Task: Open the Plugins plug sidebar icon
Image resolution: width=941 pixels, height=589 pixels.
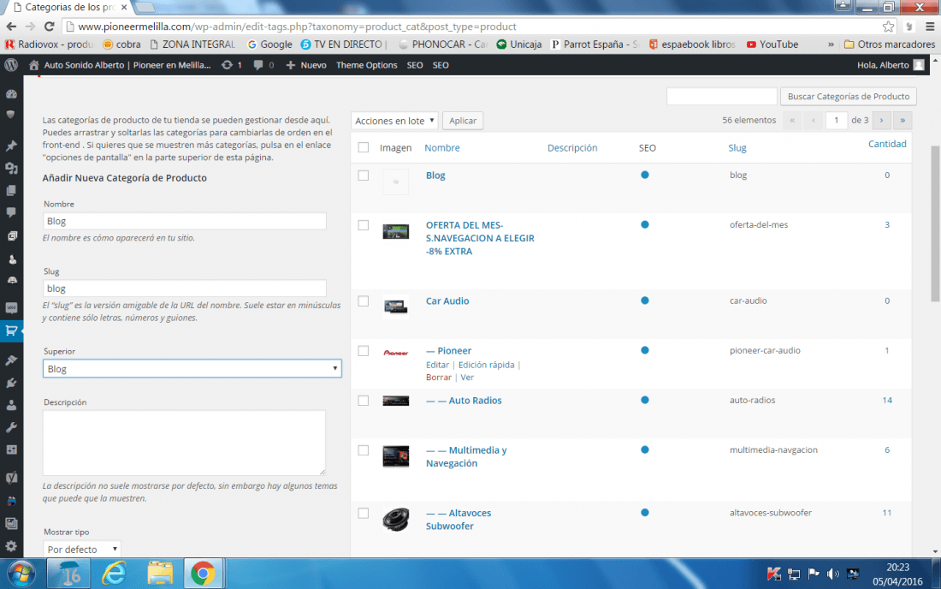Action: click(x=11, y=383)
